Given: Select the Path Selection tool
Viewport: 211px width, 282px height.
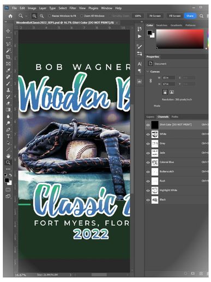Looking at the screenshot, I should click(x=8, y=143).
